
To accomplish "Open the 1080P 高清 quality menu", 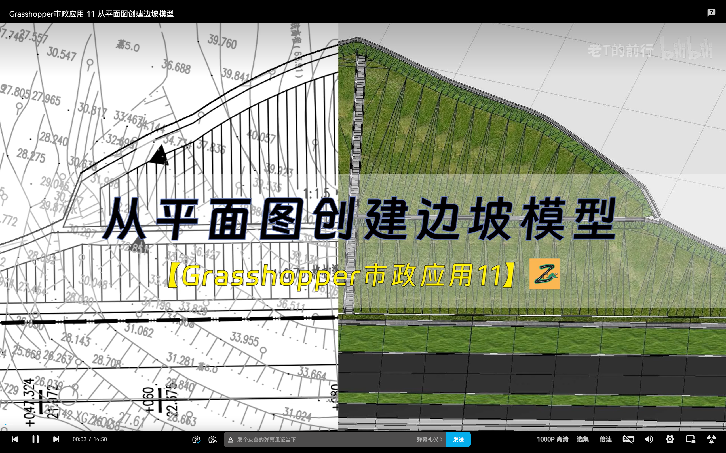I will coord(552,439).
